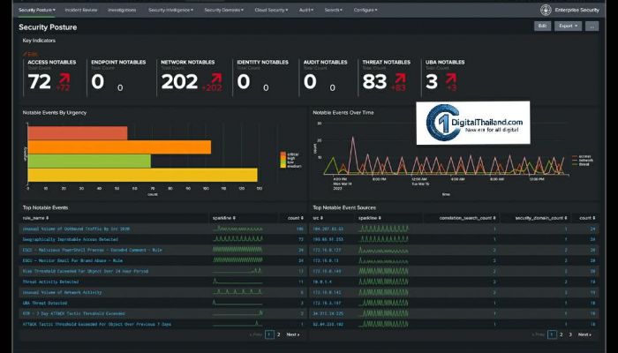
Task: Expand the Security Intelligence menu
Action: (x=170, y=10)
